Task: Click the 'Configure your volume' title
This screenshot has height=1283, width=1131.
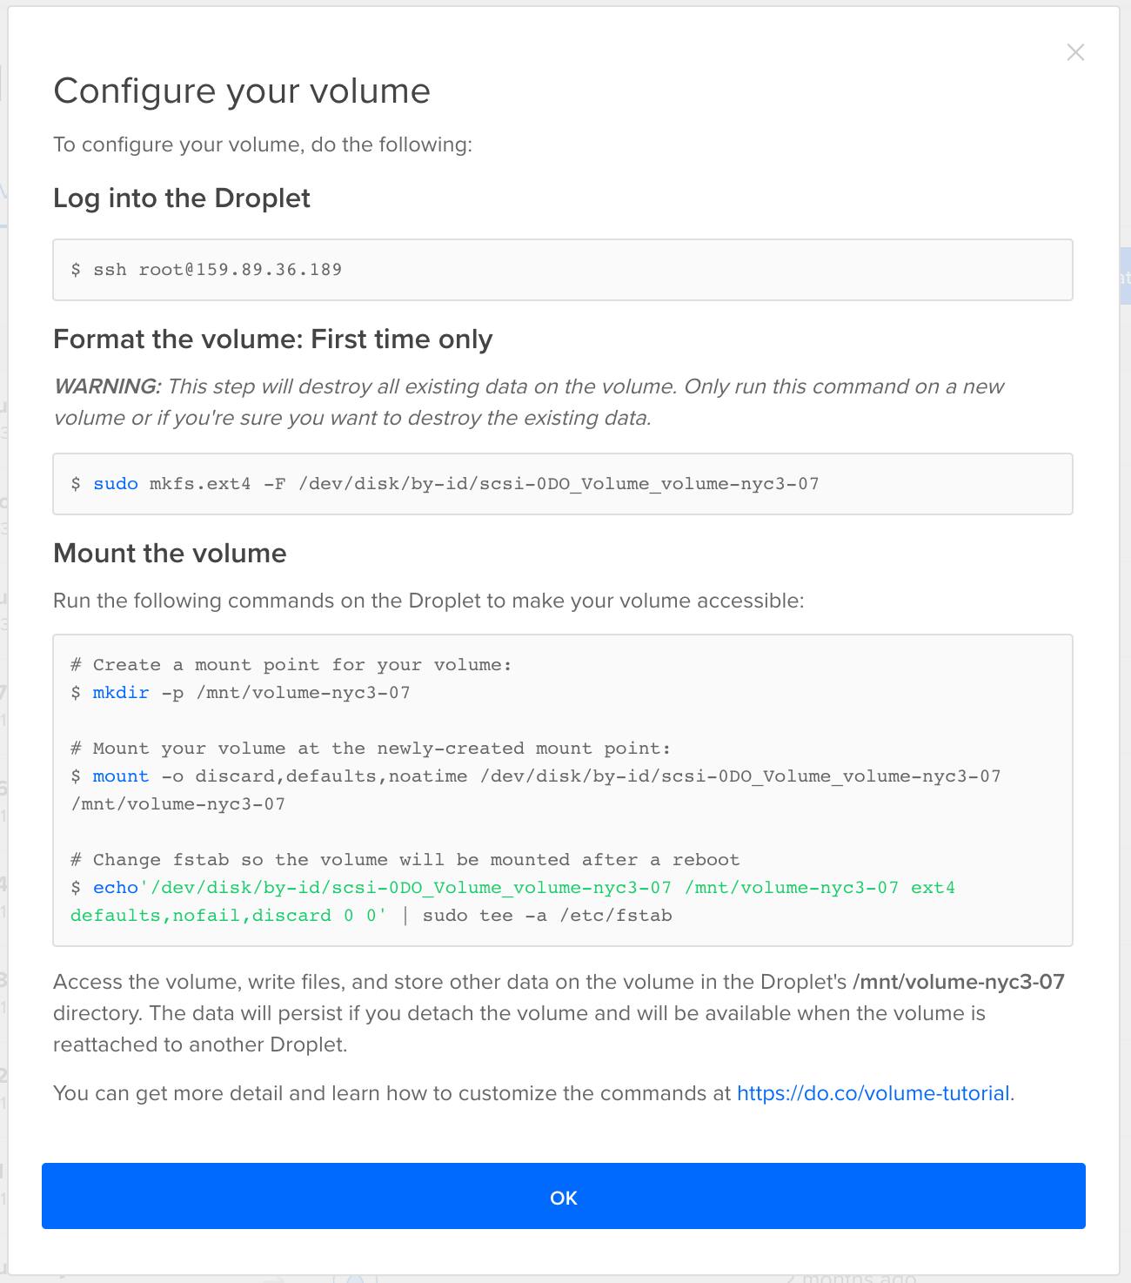Action: point(242,91)
